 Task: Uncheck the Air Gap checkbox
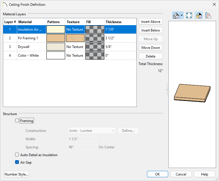tap(17, 162)
